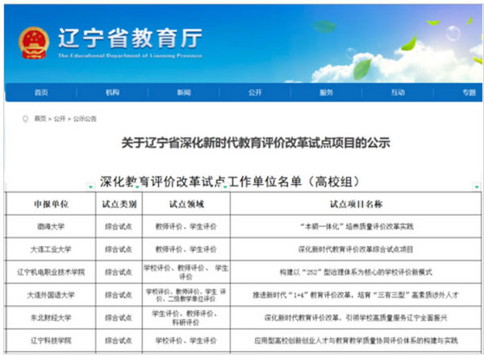Click project name mentioning 服务辽宁全面振兴
The height and width of the screenshot is (355, 484).
pos(356,318)
